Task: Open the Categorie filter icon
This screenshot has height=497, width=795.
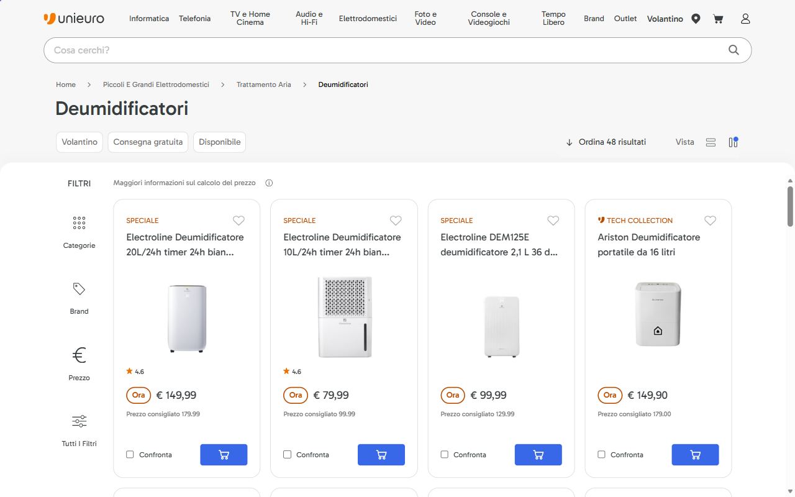Action: coord(79,223)
